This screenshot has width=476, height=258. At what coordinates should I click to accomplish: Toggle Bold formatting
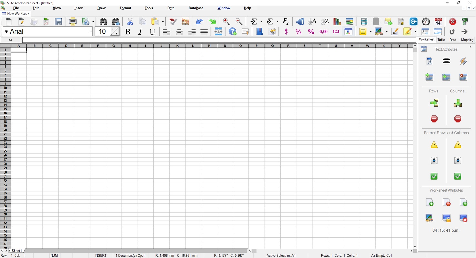point(128,32)
